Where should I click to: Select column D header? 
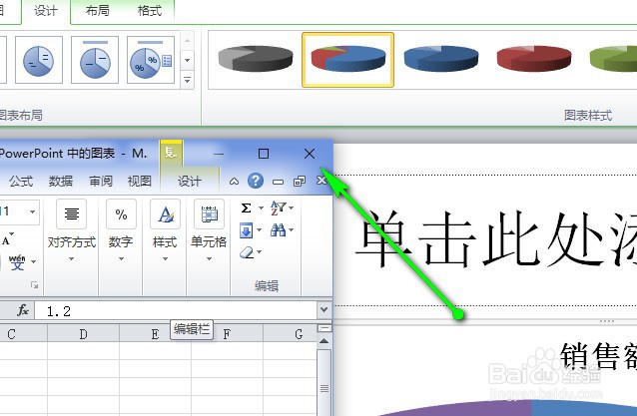point(83,334)
